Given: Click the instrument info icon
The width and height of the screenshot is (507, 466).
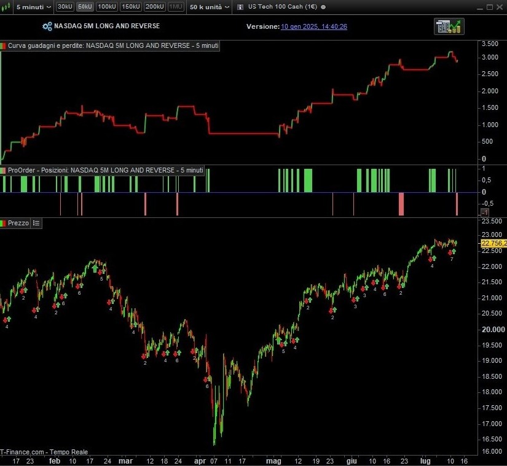Looking at the screenshot, I should point(240,7).
